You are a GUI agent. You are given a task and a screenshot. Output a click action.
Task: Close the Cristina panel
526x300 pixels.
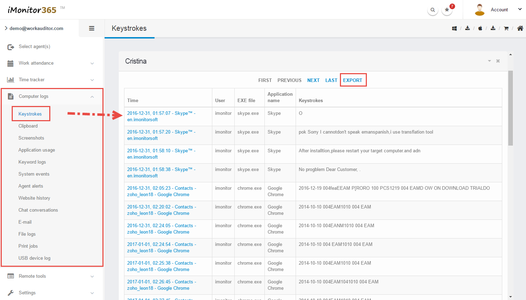pyautogui.click(x=498, y=61)
